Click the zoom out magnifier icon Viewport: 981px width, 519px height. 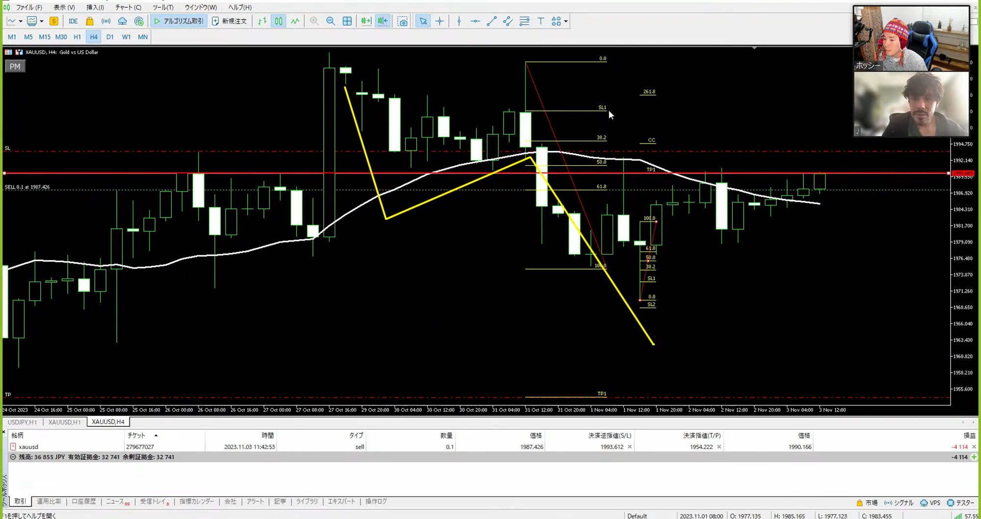click(331, 21)
